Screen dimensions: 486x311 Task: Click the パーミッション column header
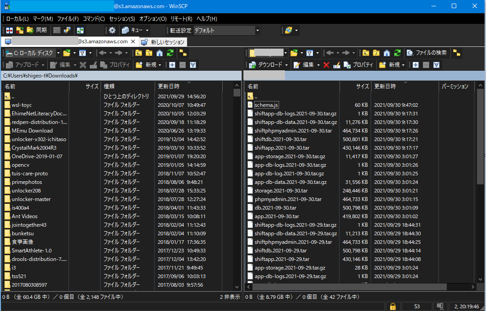[x=457, y=87]
